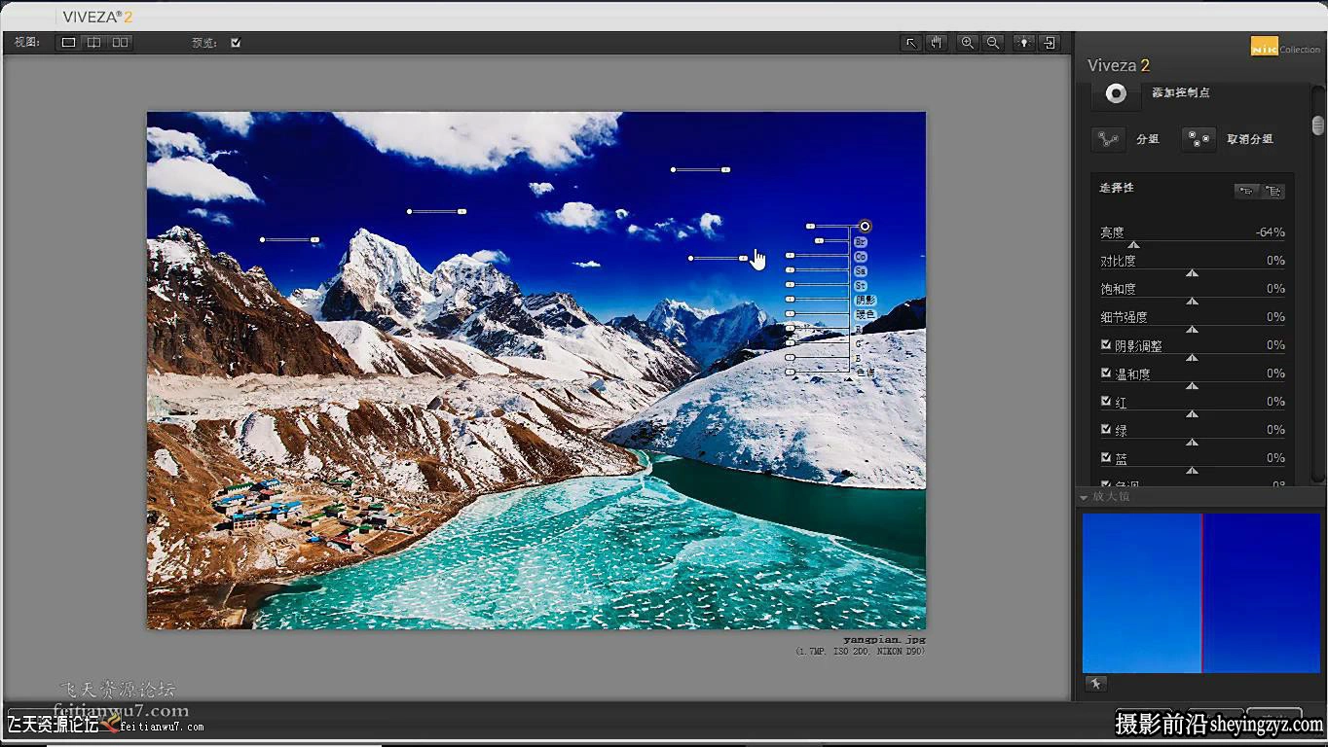This screenshot has width=1328, height=747.
Task: Click the -64% brightness value
Action: 1270,232
